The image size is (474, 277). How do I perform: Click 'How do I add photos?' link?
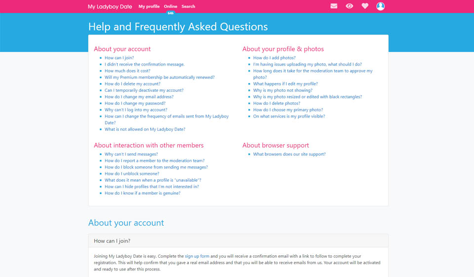(275, 58)
